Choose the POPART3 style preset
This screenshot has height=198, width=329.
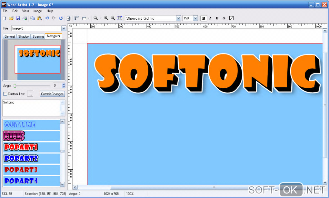click(32, 170)
